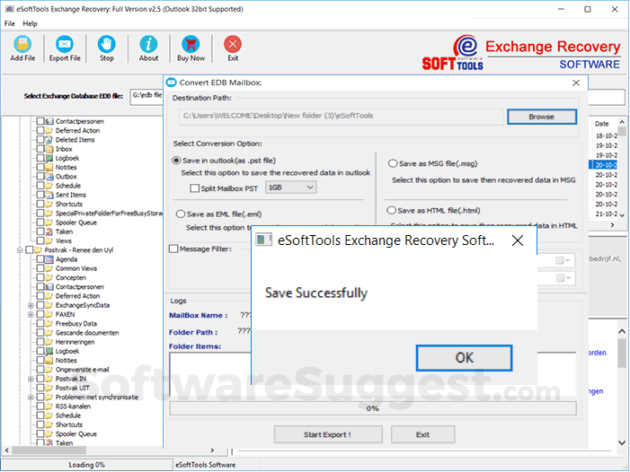Collapse the Postvak - Renee den Uyl tree node
Screen dimensions: 630x472
pos(19,249)
